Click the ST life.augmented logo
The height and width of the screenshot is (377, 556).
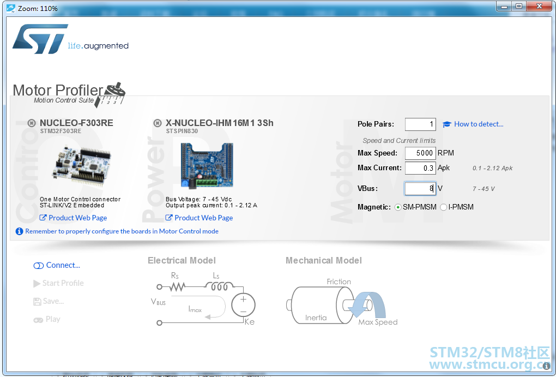pos(70,39)
